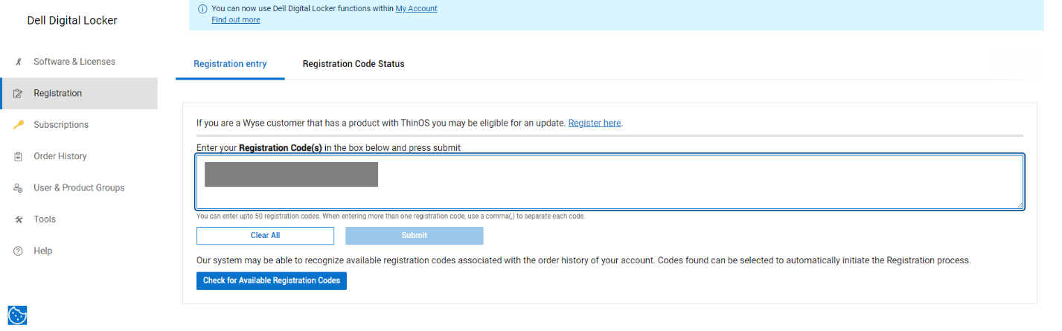Go to Order History menu item
The height and width of the screenshot is (331, 1062).
pos(60,156)
